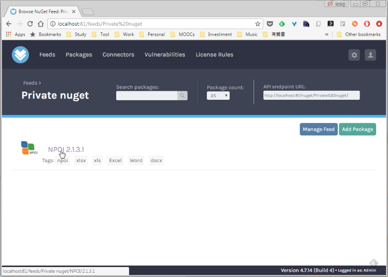Click the Logged in as: Admin text
Image resolution: width=388 pixels, height=277 pixels.
357,270
